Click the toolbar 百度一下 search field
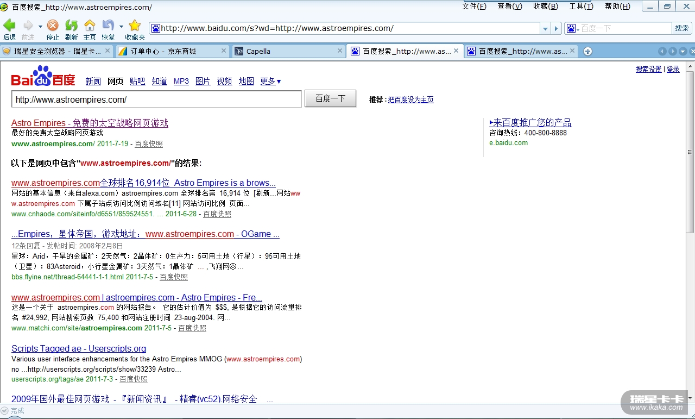This screenshot has width=695, height=419. pyautogui.click(x=625, y=28)
